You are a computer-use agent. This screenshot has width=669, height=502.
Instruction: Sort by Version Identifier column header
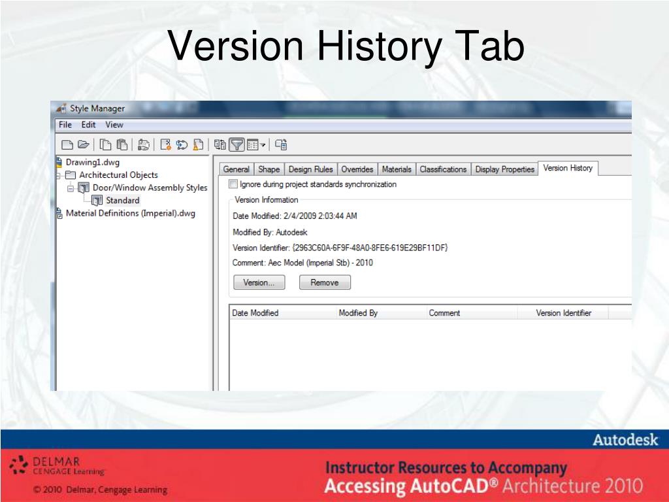tap(563, 313)
